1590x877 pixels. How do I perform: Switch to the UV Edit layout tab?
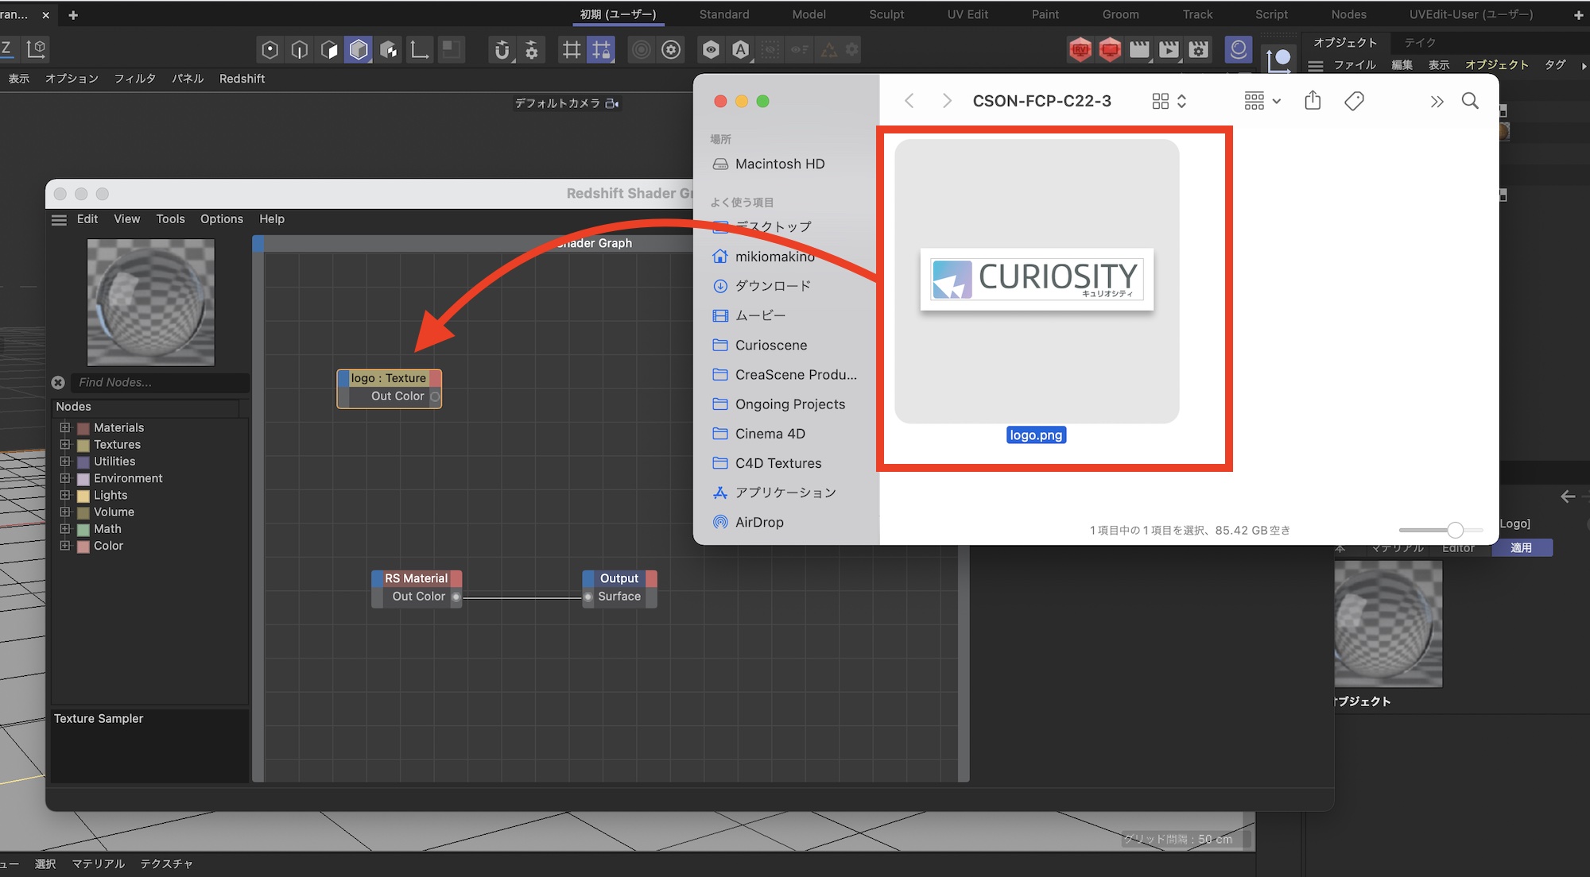pos(968,14)
